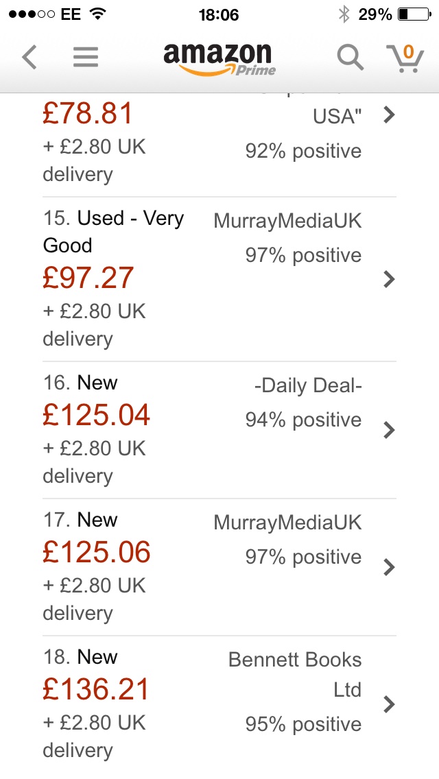Tap the £125.04 price
This screenshot has width=439, height=779.
(96, 416)
